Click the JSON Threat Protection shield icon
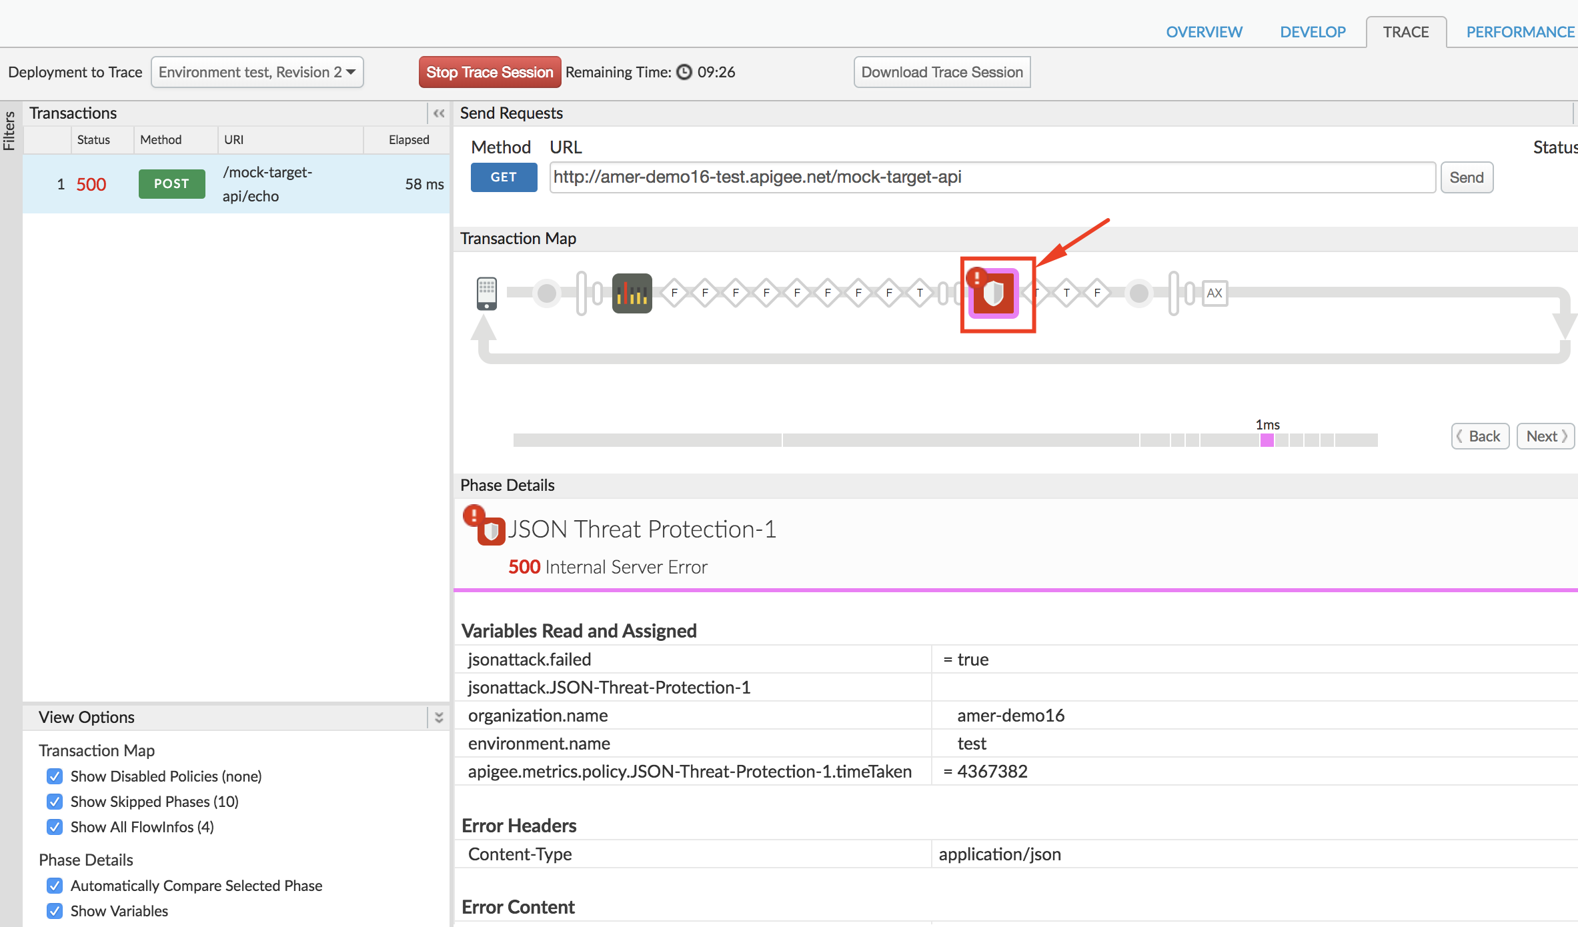The width and height of the screenshot is (1578, 927). [993, 293]
